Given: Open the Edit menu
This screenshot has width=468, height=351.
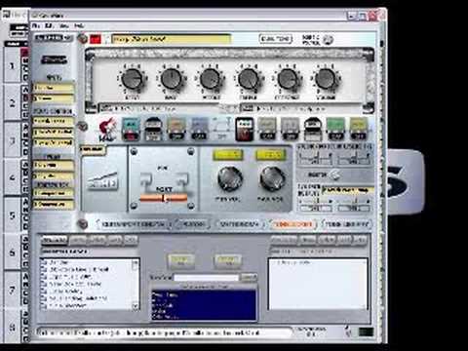Looking at the screenshot, I should point(49,25).
